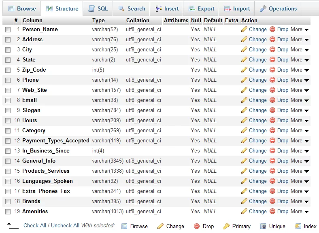Click the Uncheck All link

coord(65,225)
